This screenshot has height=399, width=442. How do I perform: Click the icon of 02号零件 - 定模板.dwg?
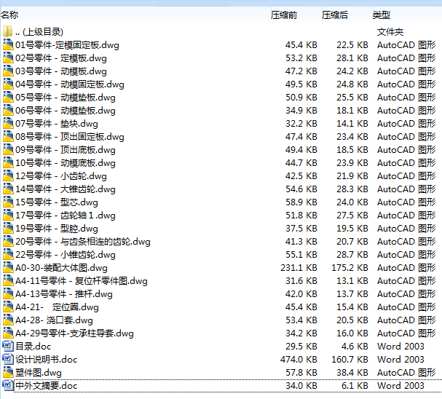(8, 58)
